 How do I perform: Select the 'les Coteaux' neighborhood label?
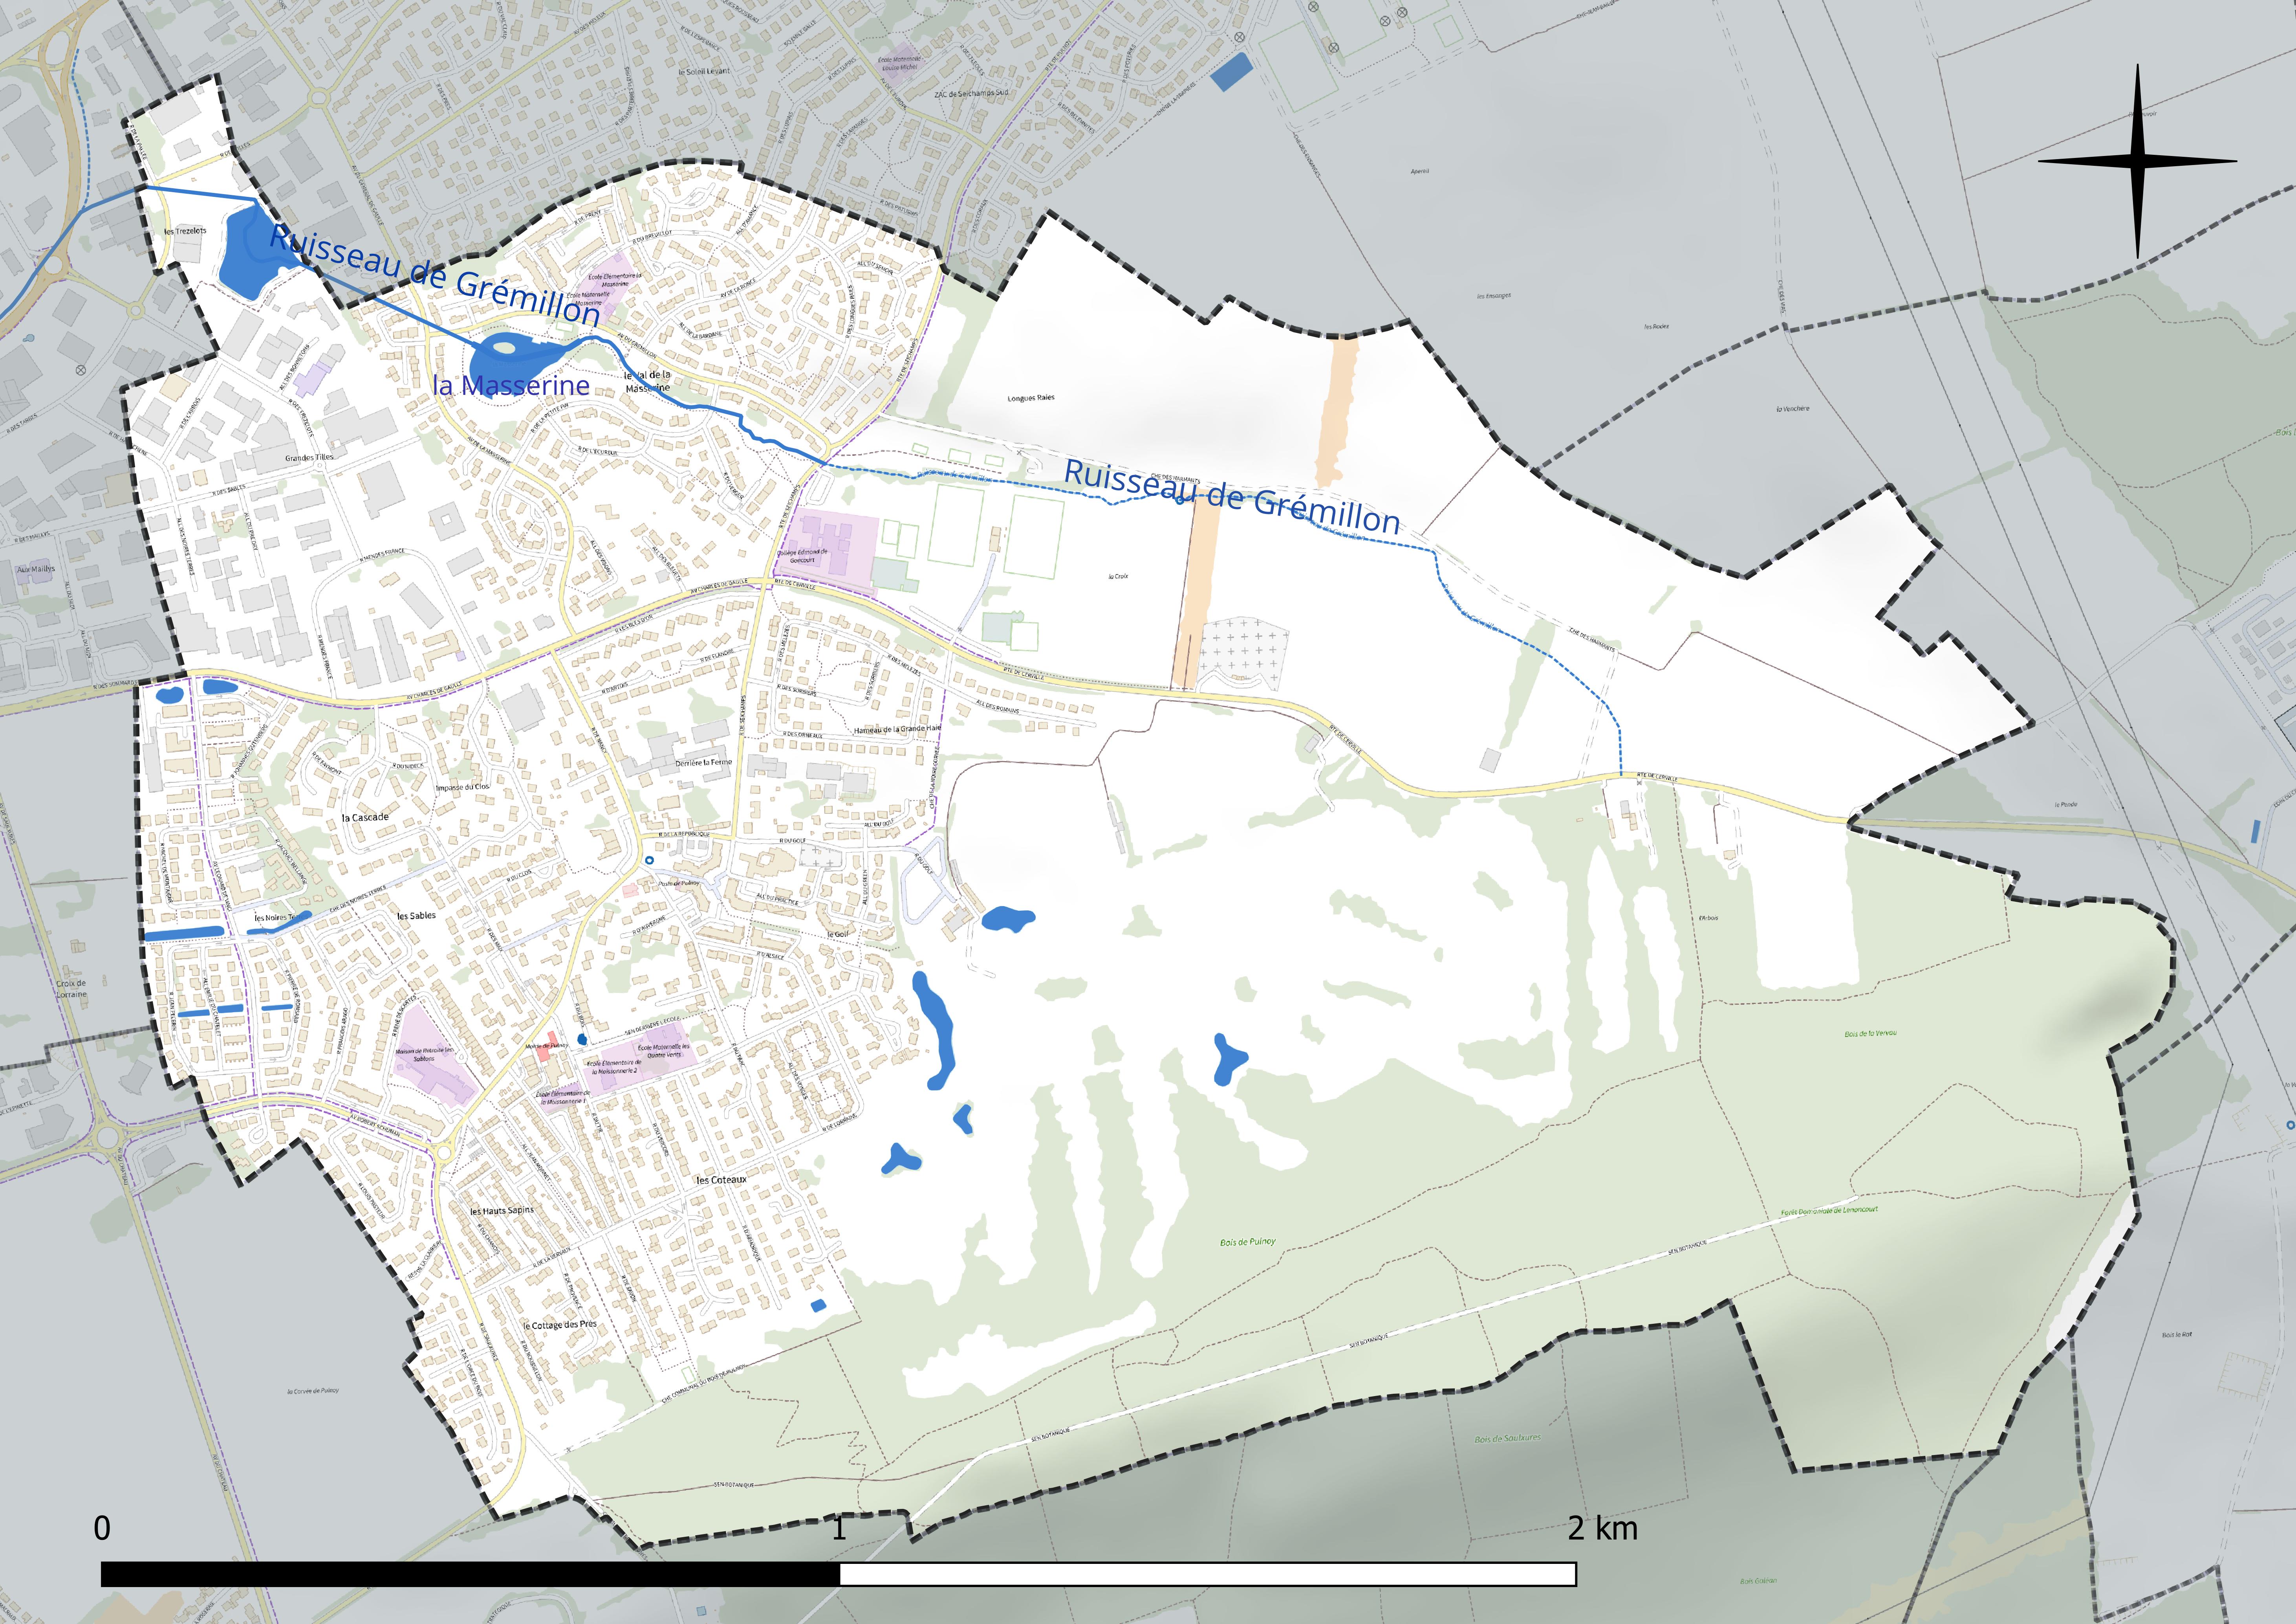(722, 1180)
